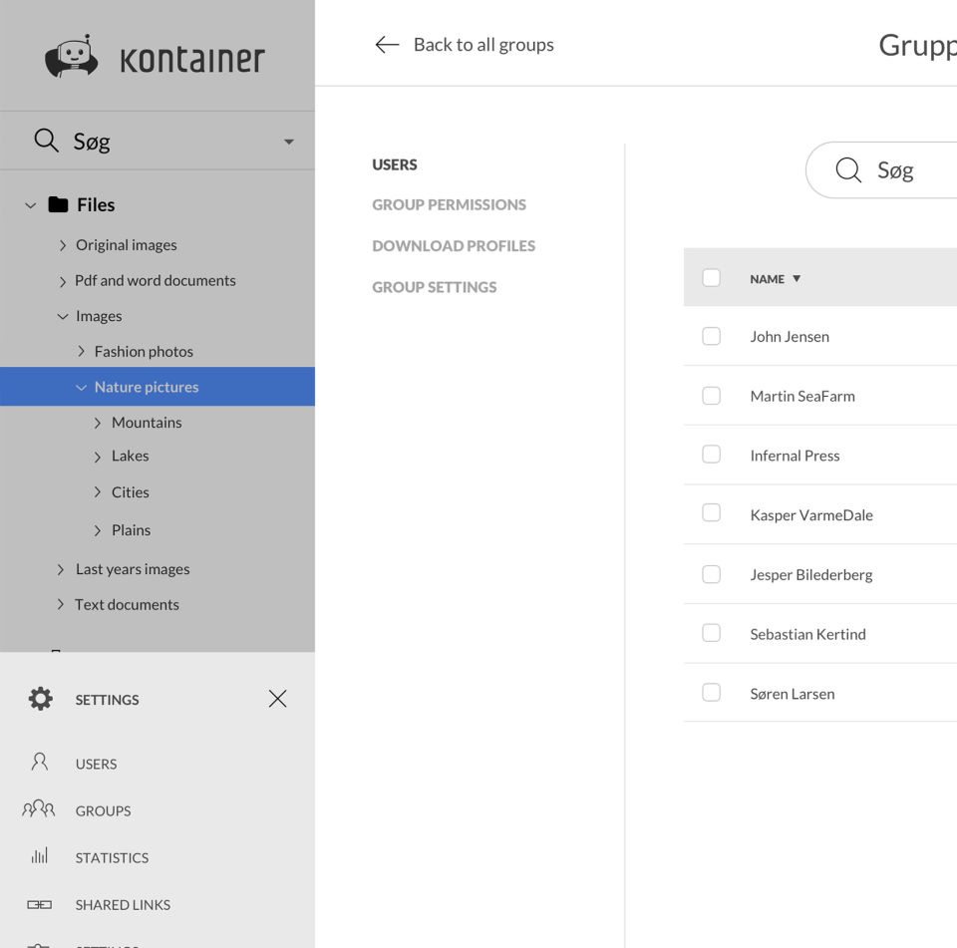957x948 pixels.
Task: Click the Kontainer robot logo
Action: coord(72,57)
